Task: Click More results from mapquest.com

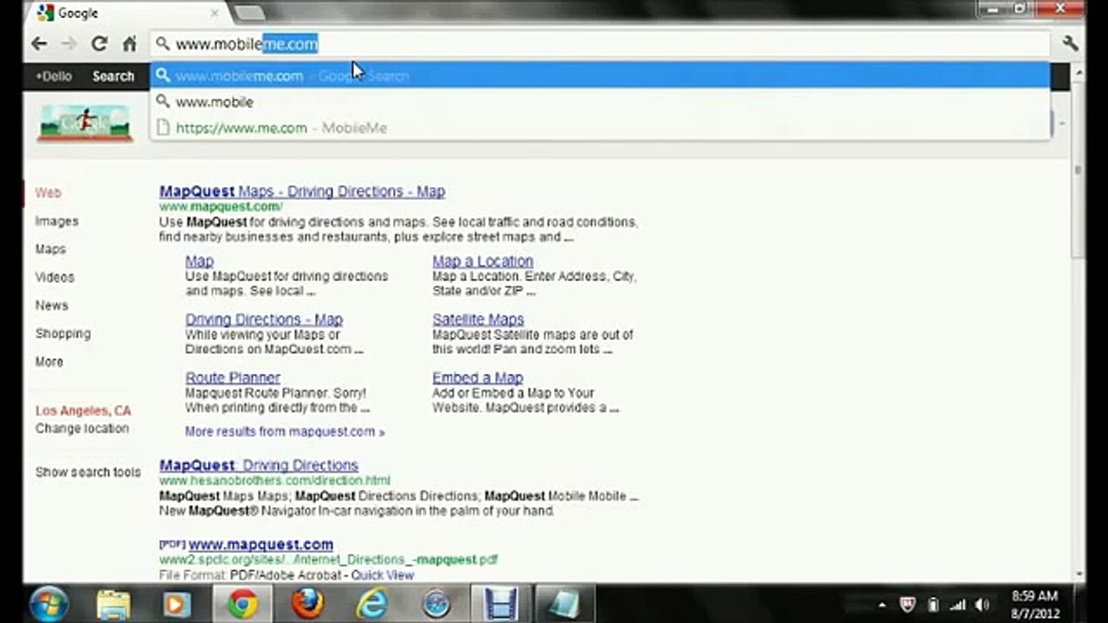Action: click(285, 432)
